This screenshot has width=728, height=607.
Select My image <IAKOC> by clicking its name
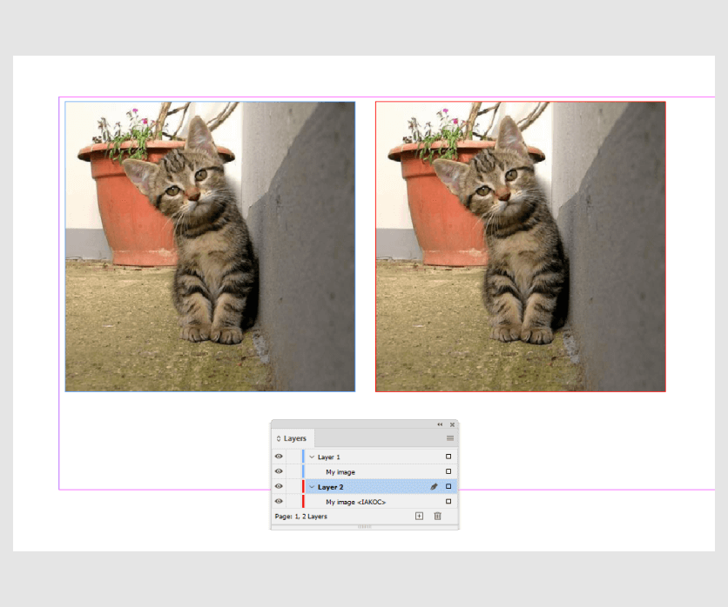pos(354,500)
